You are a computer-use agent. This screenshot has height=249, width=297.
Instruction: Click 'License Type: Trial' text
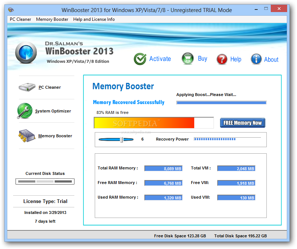coord(45,202)
